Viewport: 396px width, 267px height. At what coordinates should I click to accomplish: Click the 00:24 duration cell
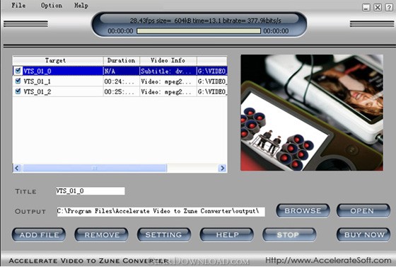tap(121, 81)
